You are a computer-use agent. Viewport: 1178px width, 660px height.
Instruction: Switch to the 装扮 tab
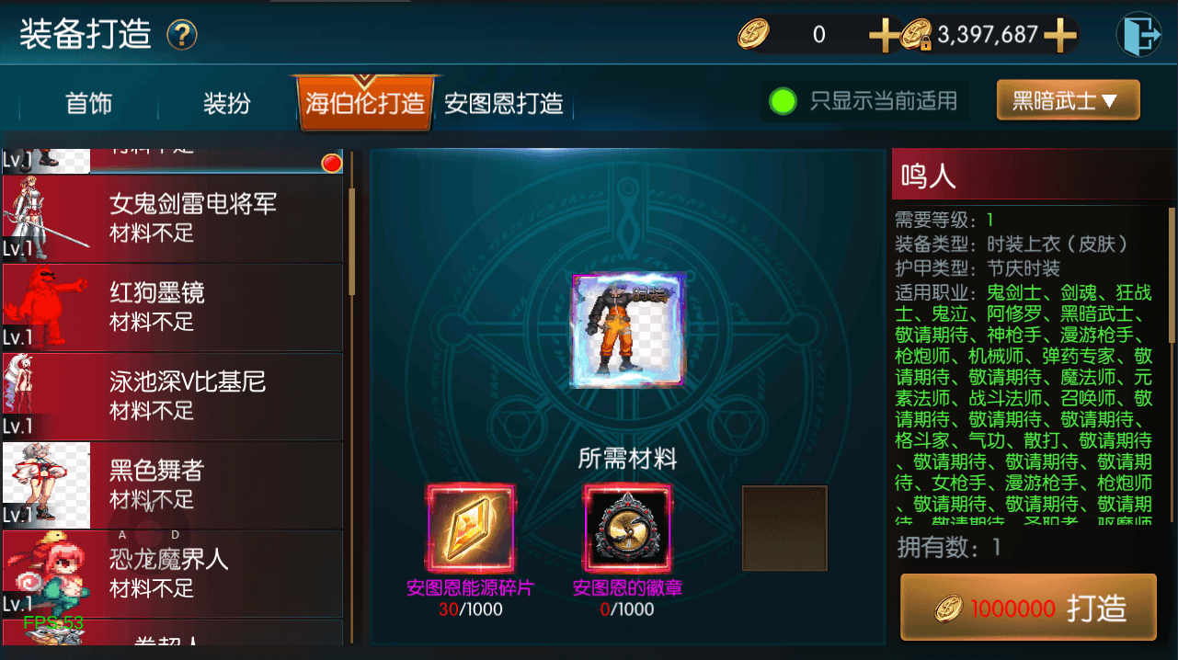[x=226, y=104]
